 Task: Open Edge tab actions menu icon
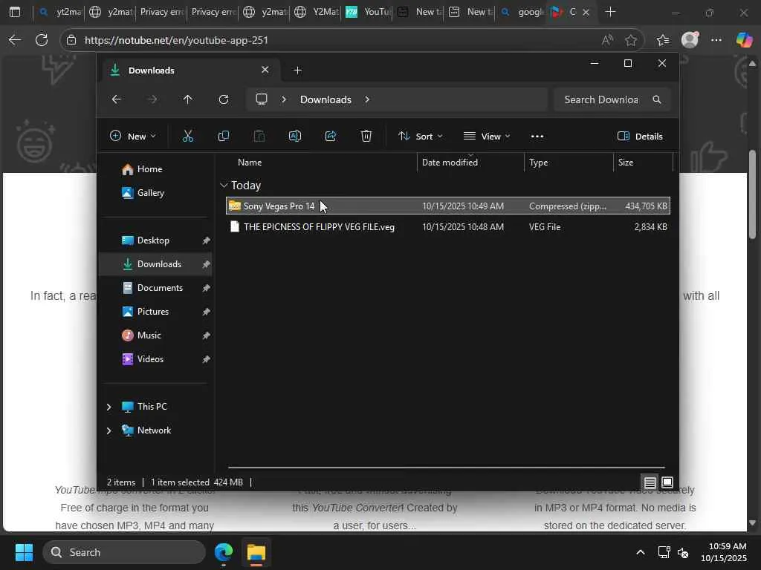point(15,12)
